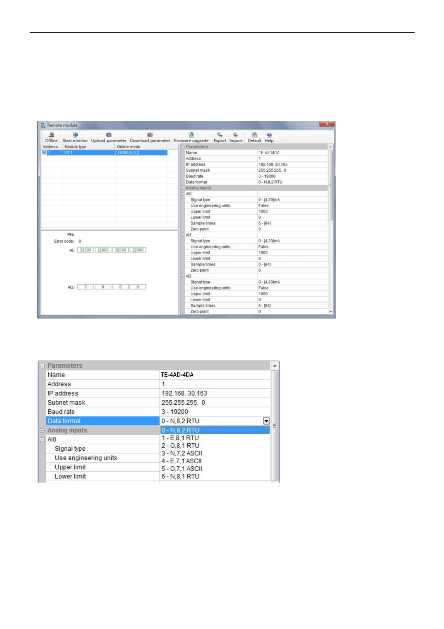Screen dimensions: 444x629
Task: Collapse Parameters section in Remote module window
Action: tap(183, 147)
